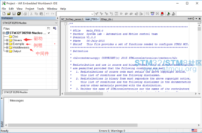Click the Paste clipboard icon

click(x=41, y=14)
